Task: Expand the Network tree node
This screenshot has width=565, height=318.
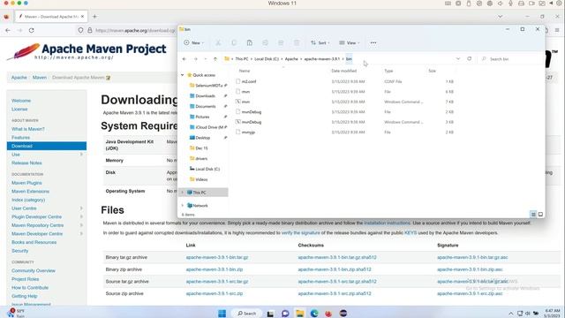Action: pyautogui.click(x=183, y=206)
